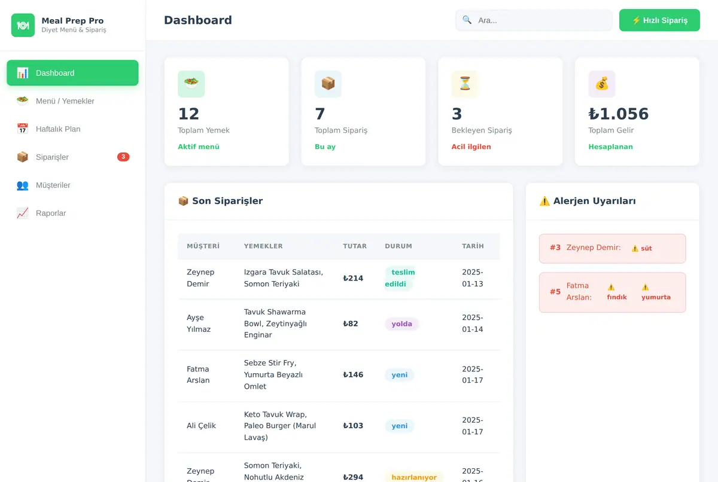
Task: Go to Haftalık Plan page
Action: (72, 129)
